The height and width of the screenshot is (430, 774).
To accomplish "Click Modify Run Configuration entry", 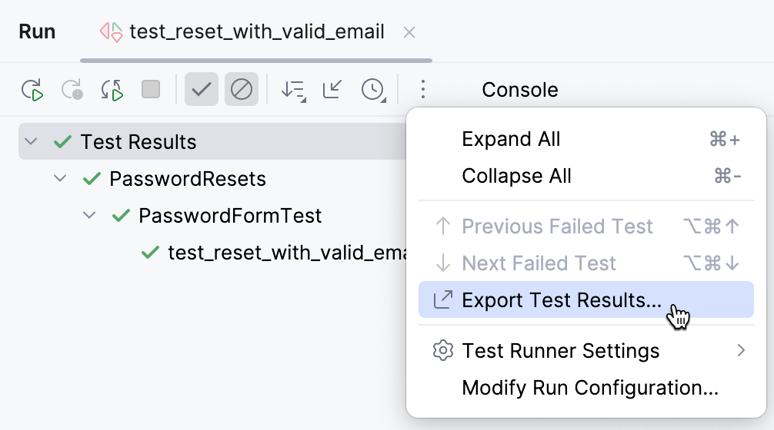I will click(x=589, y=388).
